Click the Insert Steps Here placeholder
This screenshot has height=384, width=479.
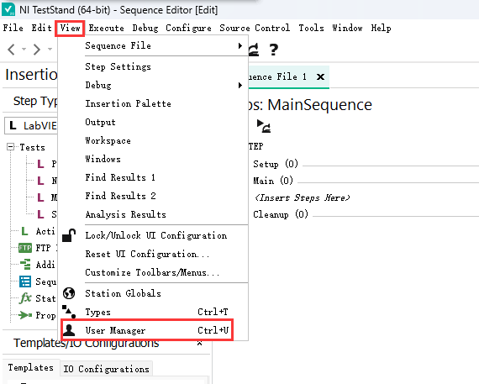click(x=303, y=197)
